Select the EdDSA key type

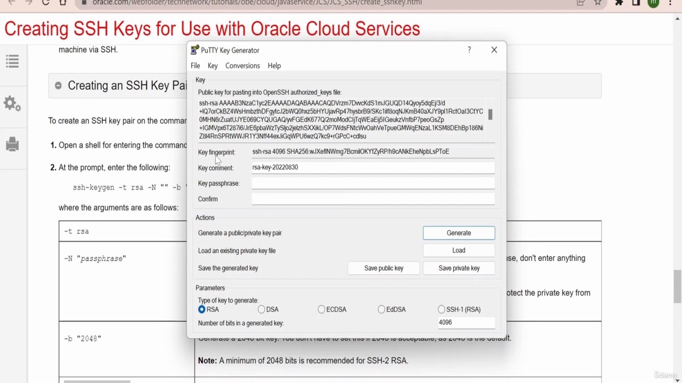381,309
